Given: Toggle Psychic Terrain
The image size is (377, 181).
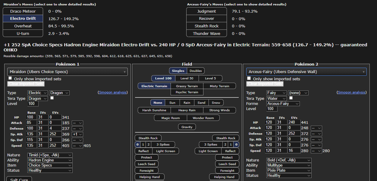Looking at the screenshot, I should [x=187, y=92].
